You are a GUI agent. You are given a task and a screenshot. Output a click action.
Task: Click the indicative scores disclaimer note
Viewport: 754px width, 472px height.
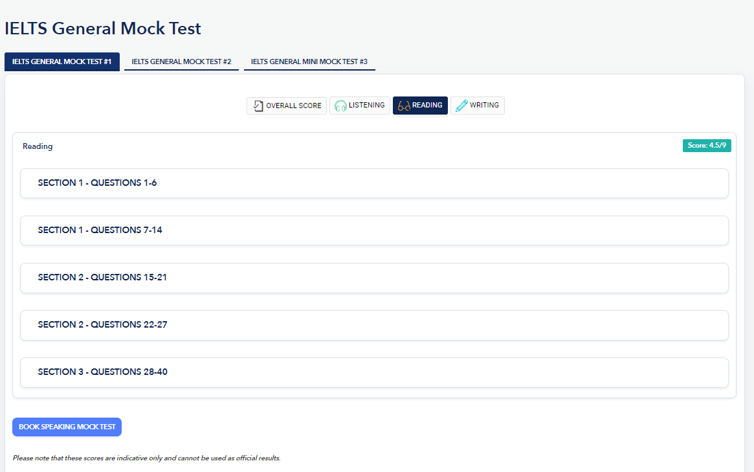tap(146, 458)
